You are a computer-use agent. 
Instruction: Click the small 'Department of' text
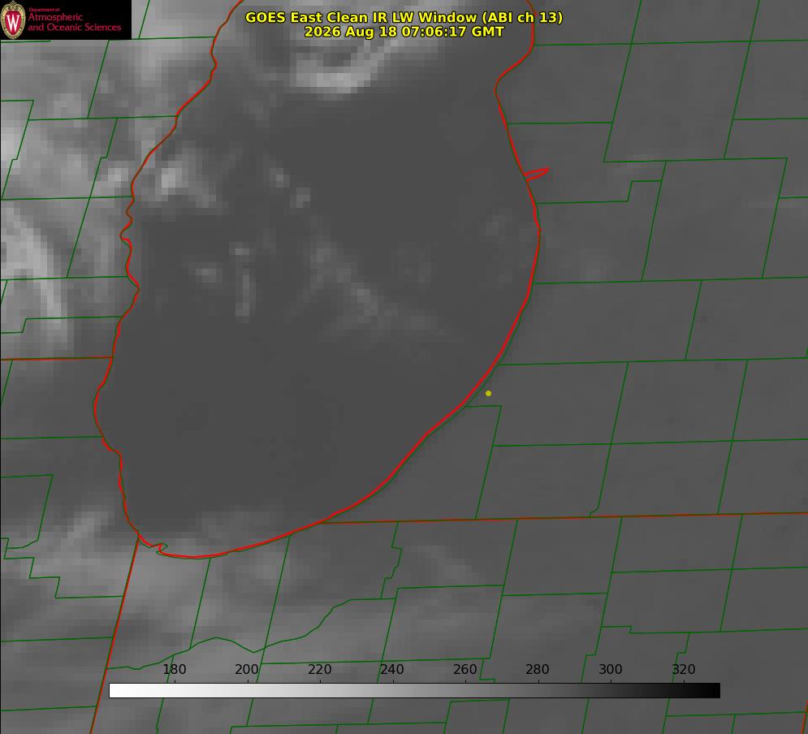(44, 10)
